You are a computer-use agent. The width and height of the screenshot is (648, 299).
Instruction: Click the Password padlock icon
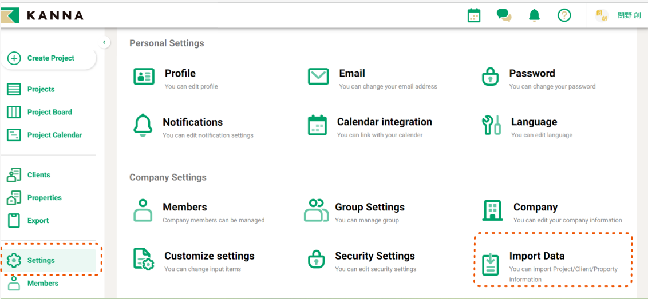pyautogui.click(x=490, y=77)
